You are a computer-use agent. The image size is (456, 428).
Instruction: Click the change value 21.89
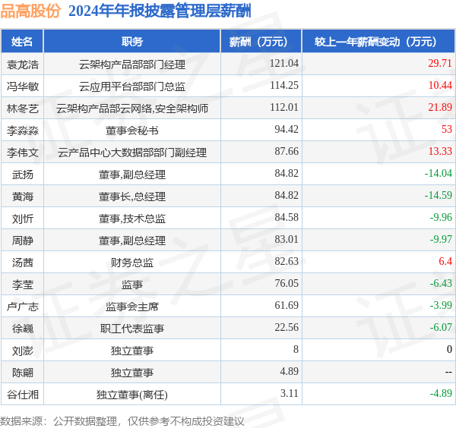[440, 108]
